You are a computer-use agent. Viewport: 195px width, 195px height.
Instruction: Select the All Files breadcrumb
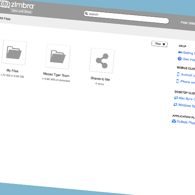(5, 19)
